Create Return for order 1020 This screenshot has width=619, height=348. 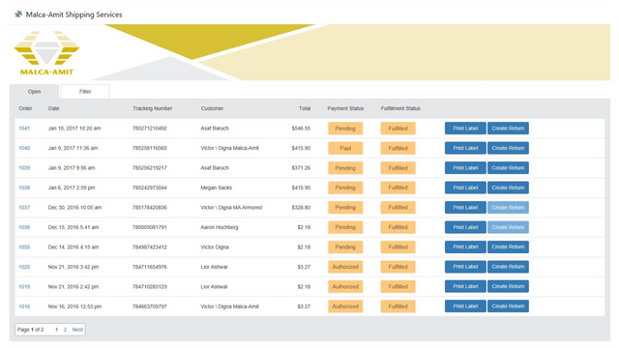(x=508, y=267)
